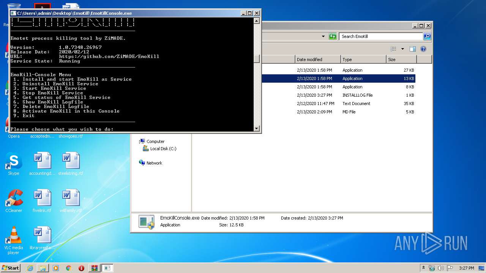This screenshot has height=273, width=486.
Task: Click the GitHub URL line in the console
Action: [x=85, y=56]
